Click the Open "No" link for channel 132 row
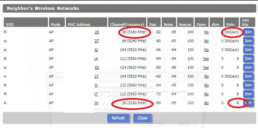 (x=206, y=85)
